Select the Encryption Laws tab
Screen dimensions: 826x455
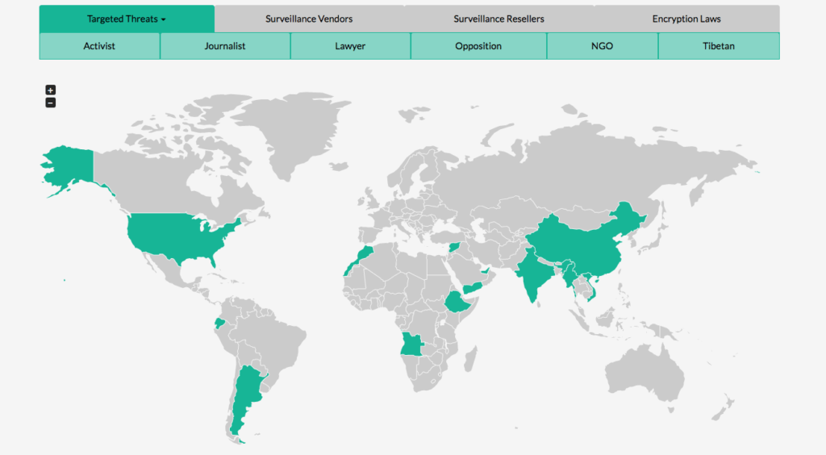[686, 19]
